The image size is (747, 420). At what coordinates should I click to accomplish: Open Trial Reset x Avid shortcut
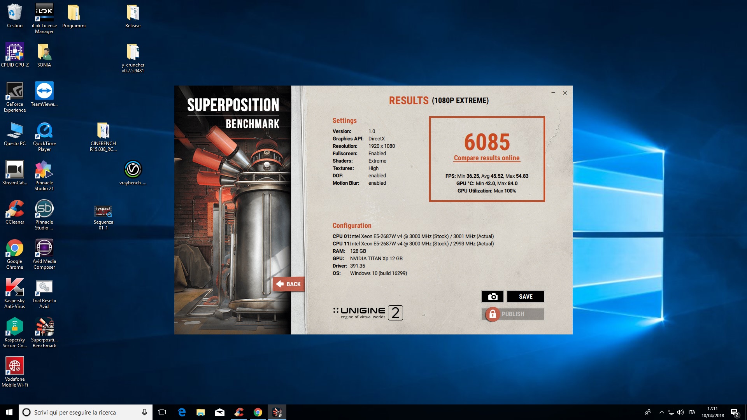pos(44,294)
